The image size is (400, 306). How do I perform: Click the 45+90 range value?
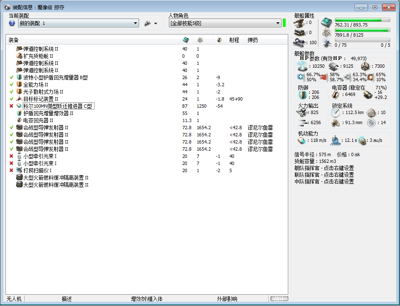pos(236,99)
